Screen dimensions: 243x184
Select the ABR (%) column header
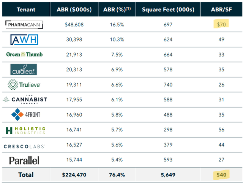pyautogui.click(x=117, y=10)
